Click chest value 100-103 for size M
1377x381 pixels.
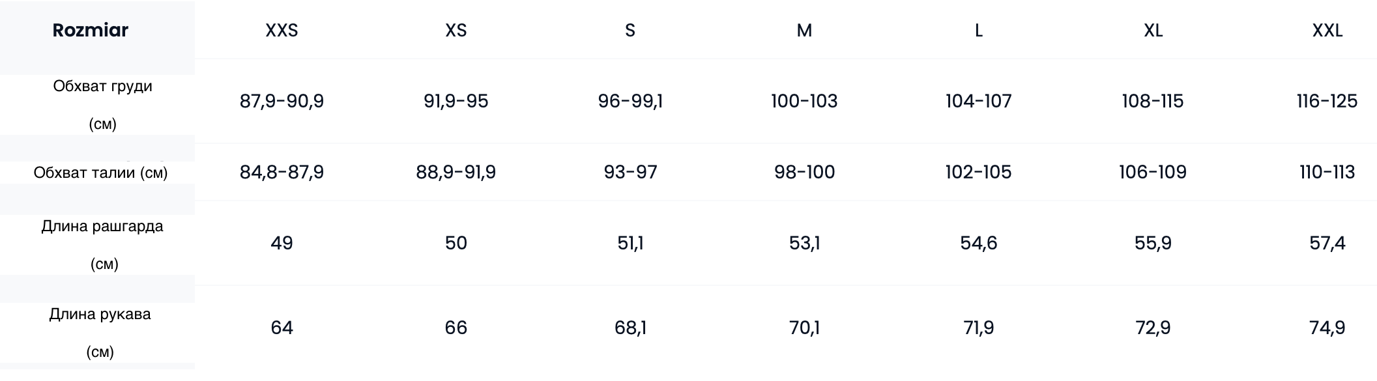[804, 101]
